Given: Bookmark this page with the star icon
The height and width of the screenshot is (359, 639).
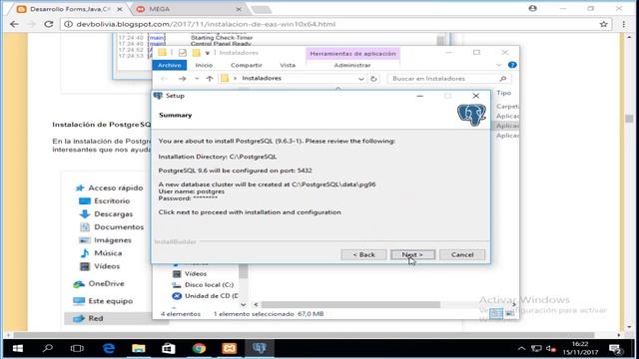Looking at the screenshot, I should [603, 24].
